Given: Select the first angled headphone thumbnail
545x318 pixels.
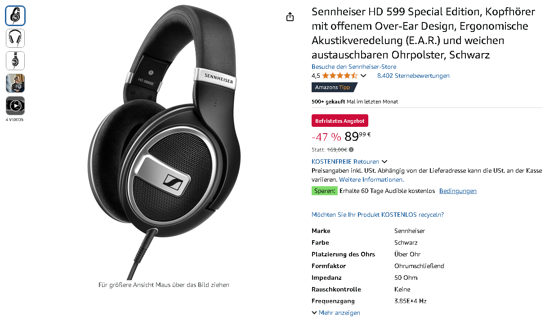Looking at the screenshot, I should click(x=15, y=16).
